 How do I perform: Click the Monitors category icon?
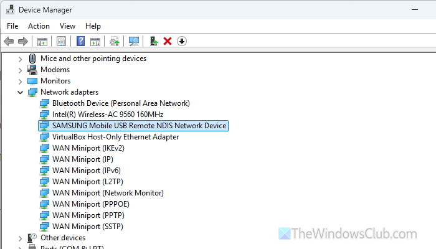click(32, 81)
